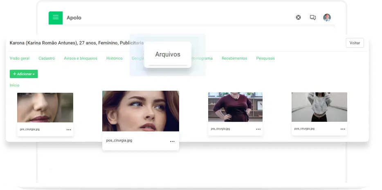Open the large pos_cirurgia.jpg face thumbnail

coord(141,111)
